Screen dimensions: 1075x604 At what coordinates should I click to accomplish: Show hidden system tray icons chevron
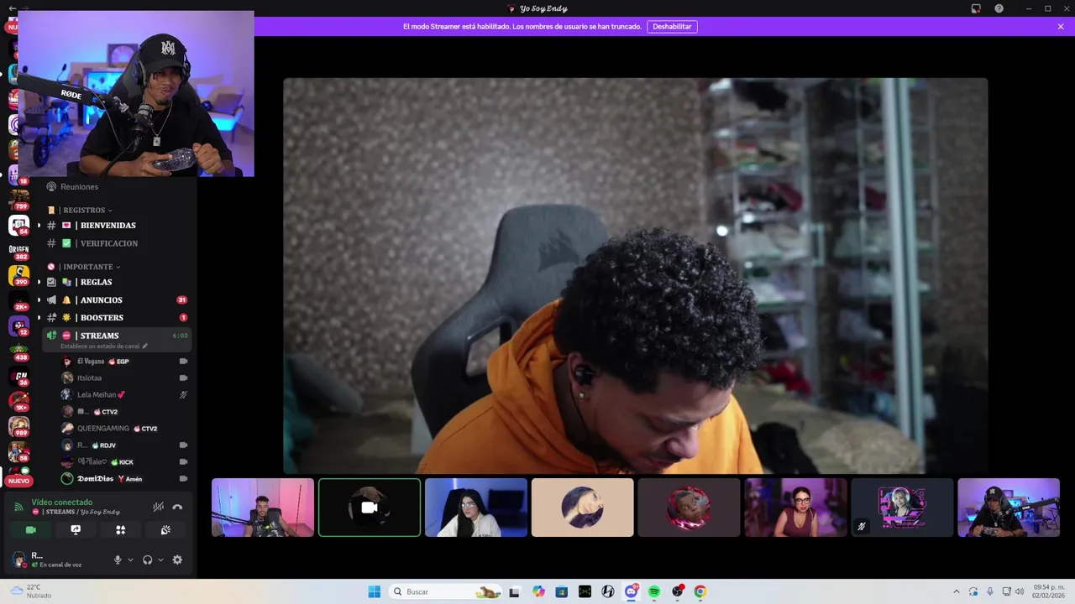(956, 591)
